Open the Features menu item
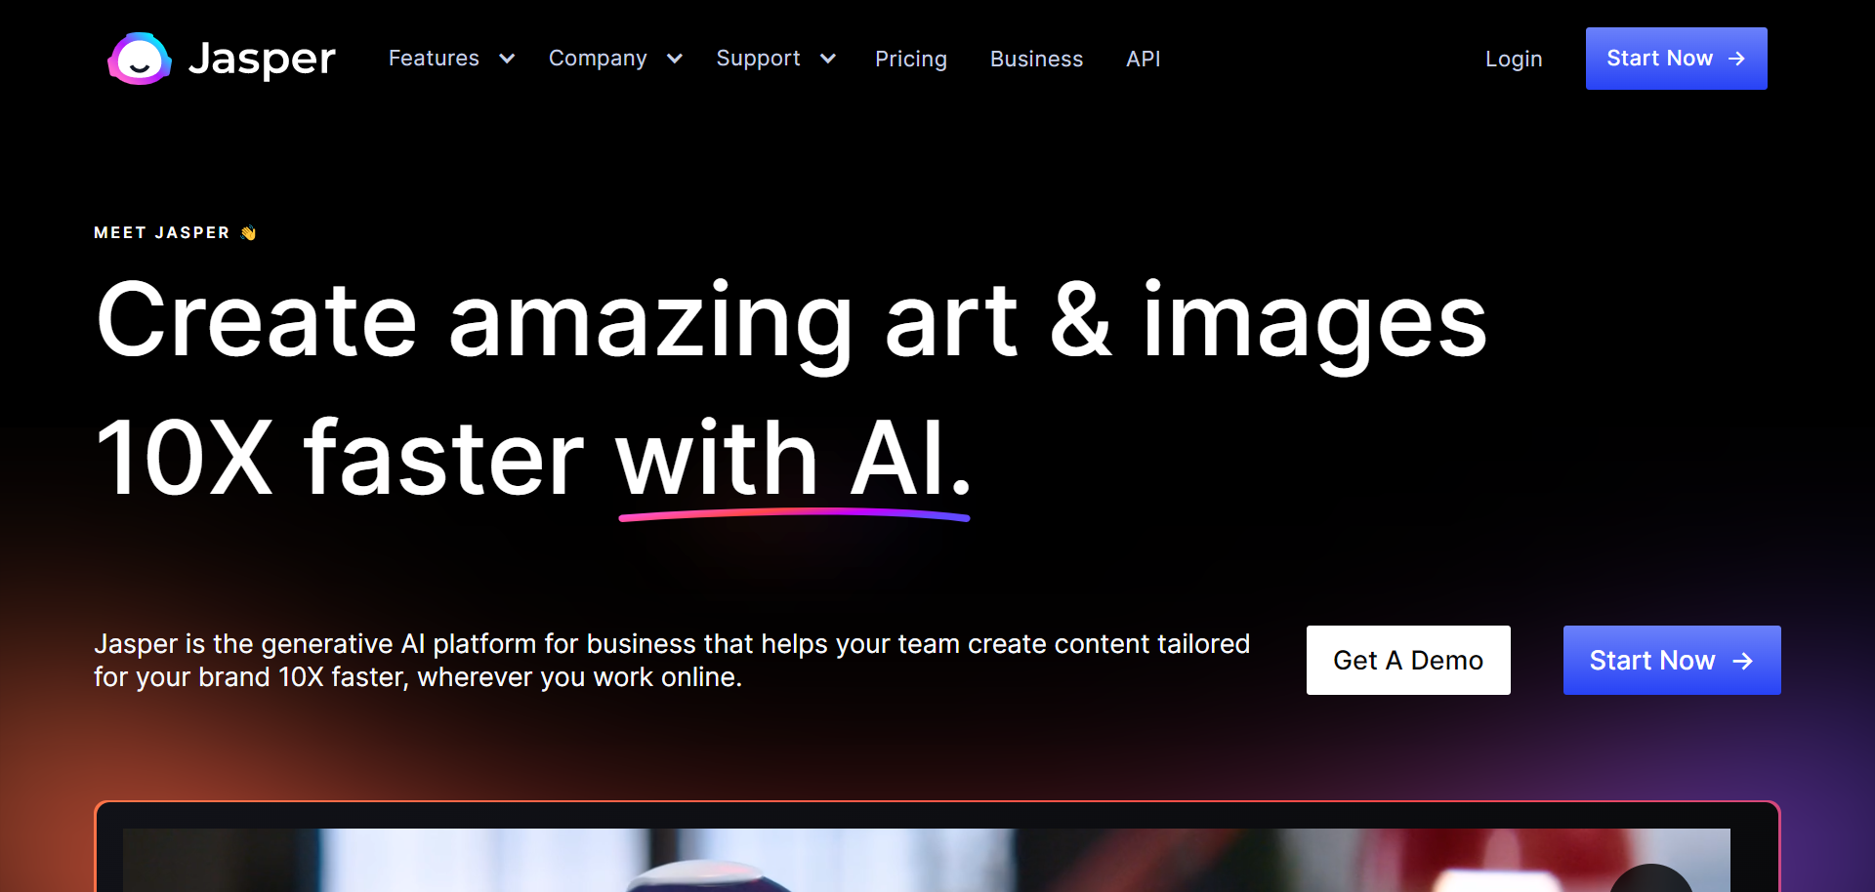 point(434,59)
